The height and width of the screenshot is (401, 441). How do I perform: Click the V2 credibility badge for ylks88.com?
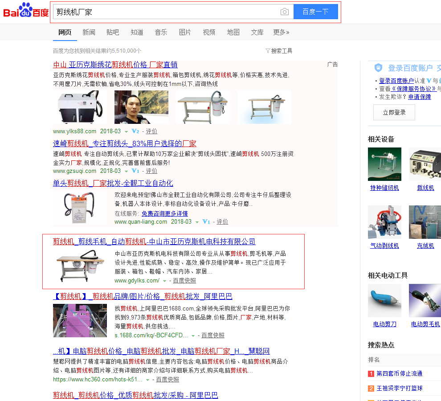pos(135,131)
